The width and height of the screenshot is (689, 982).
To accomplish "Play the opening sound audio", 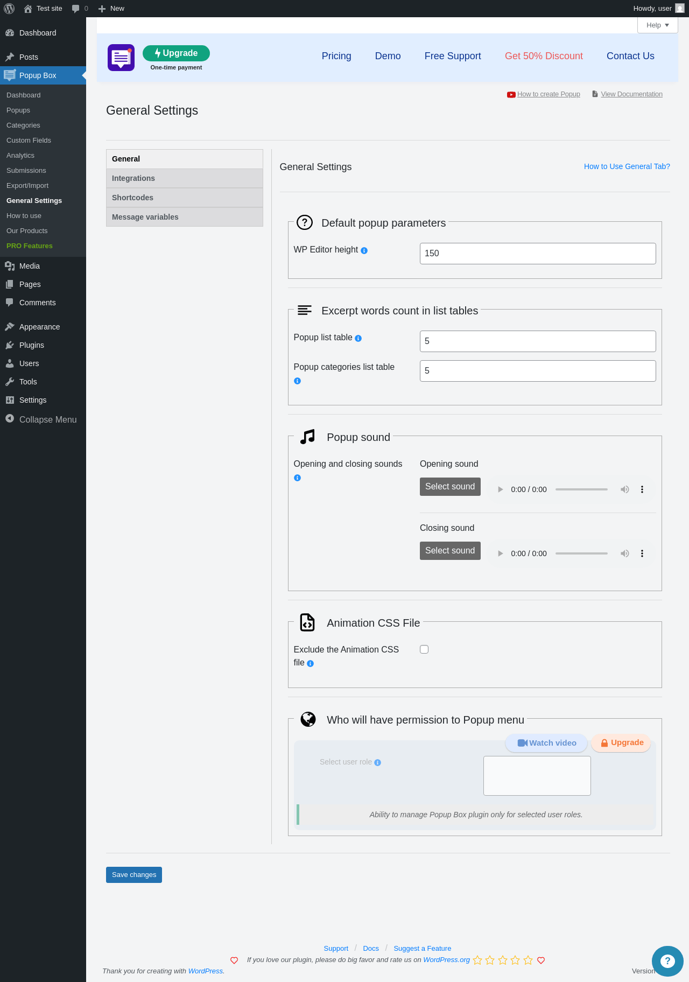I will click(x=500, y=489).
